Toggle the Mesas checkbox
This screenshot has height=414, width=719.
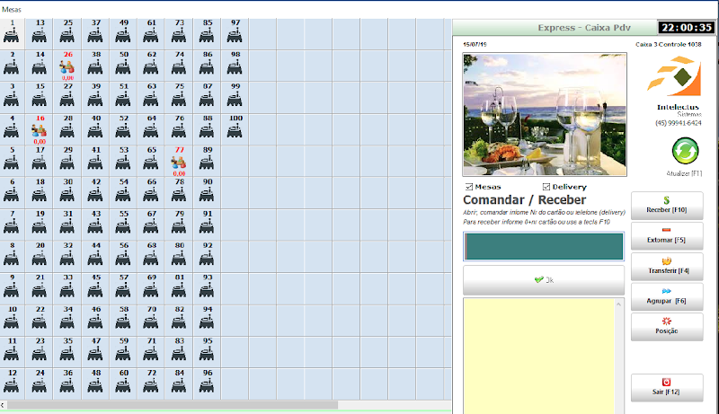[x=468, y=187]
